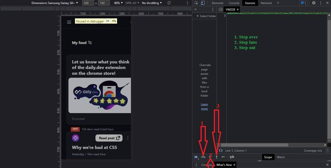Open the Watch pane tab
Screen dimensions: 331x168
tap(280, 157)
